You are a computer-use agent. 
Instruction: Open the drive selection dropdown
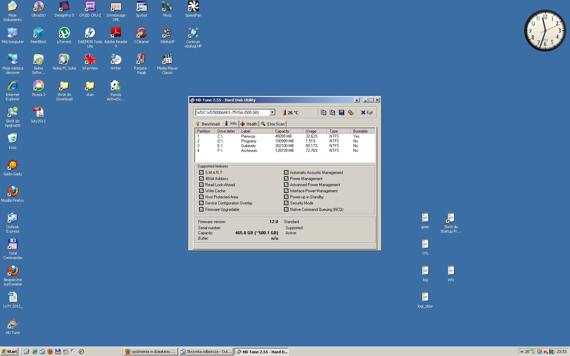point(272,113)
